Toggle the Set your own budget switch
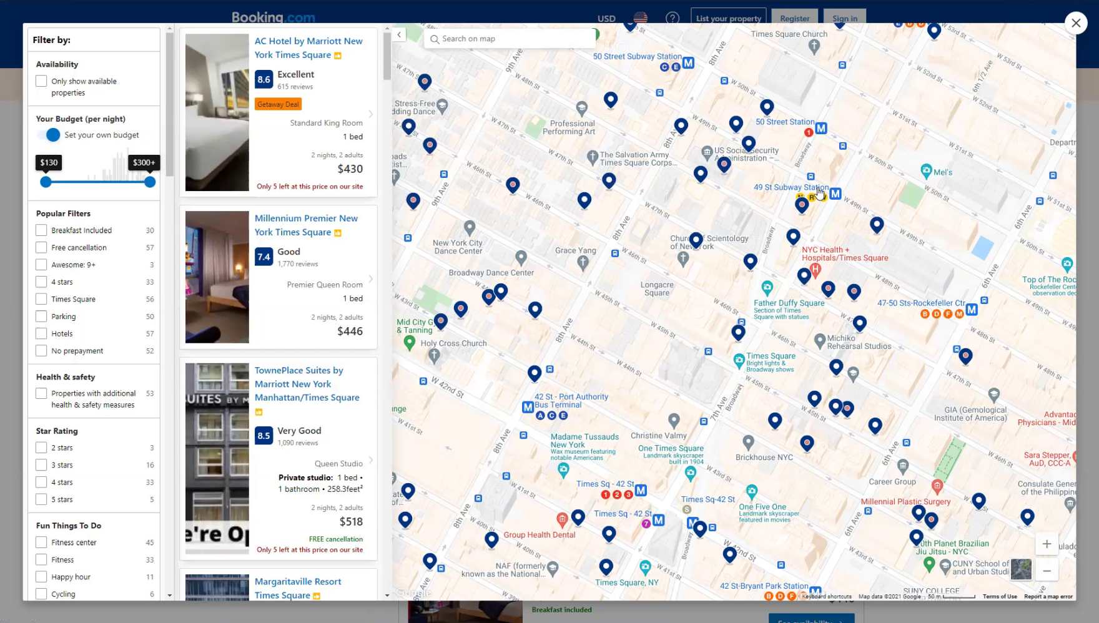 49,135
